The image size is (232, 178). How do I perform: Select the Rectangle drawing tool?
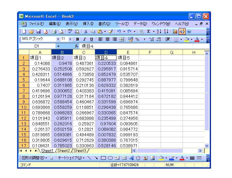pyautogui.click(x=103, y=158)
